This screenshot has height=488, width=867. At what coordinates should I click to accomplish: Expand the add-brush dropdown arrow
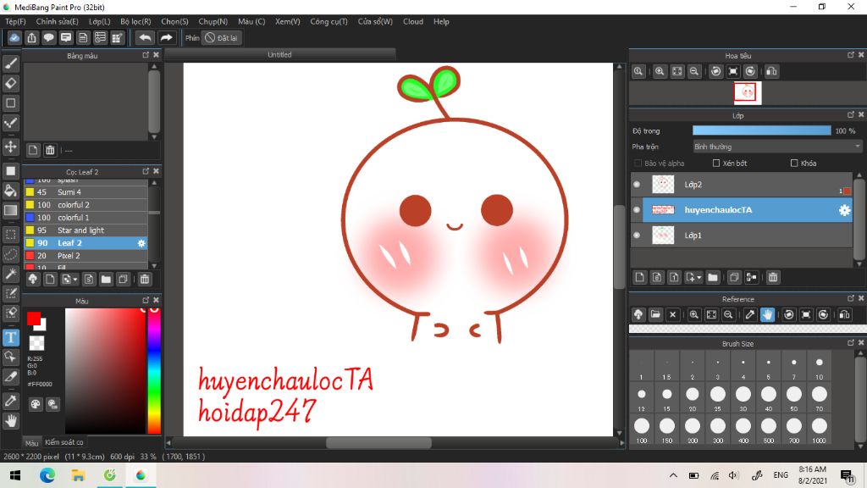tap(75, 280)
